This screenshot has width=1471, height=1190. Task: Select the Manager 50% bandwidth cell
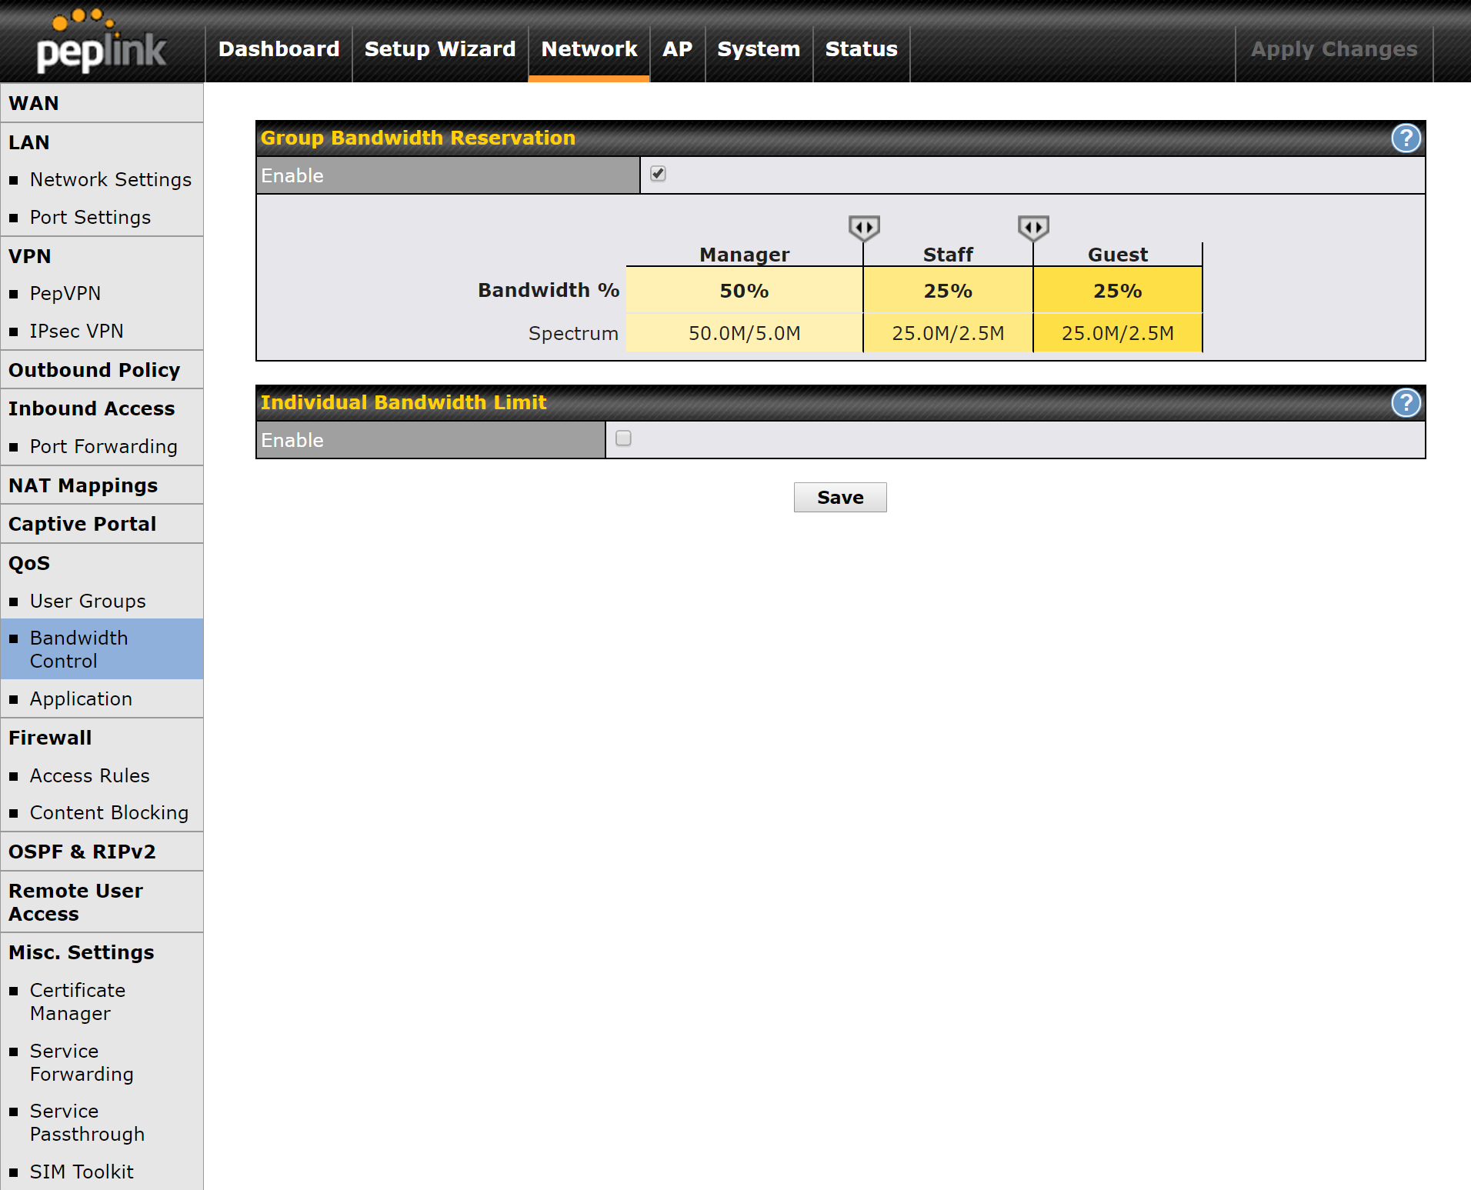[x=743, y=291]
